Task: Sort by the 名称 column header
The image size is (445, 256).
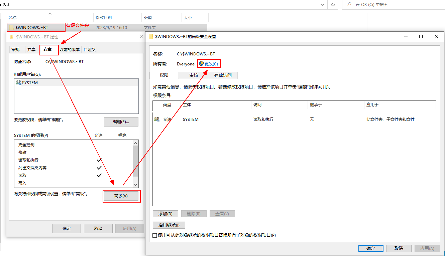Action: (12, 18)
